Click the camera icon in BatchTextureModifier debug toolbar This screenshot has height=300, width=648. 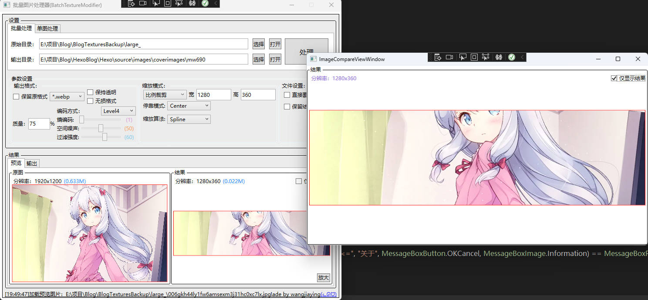click(143, 3)
